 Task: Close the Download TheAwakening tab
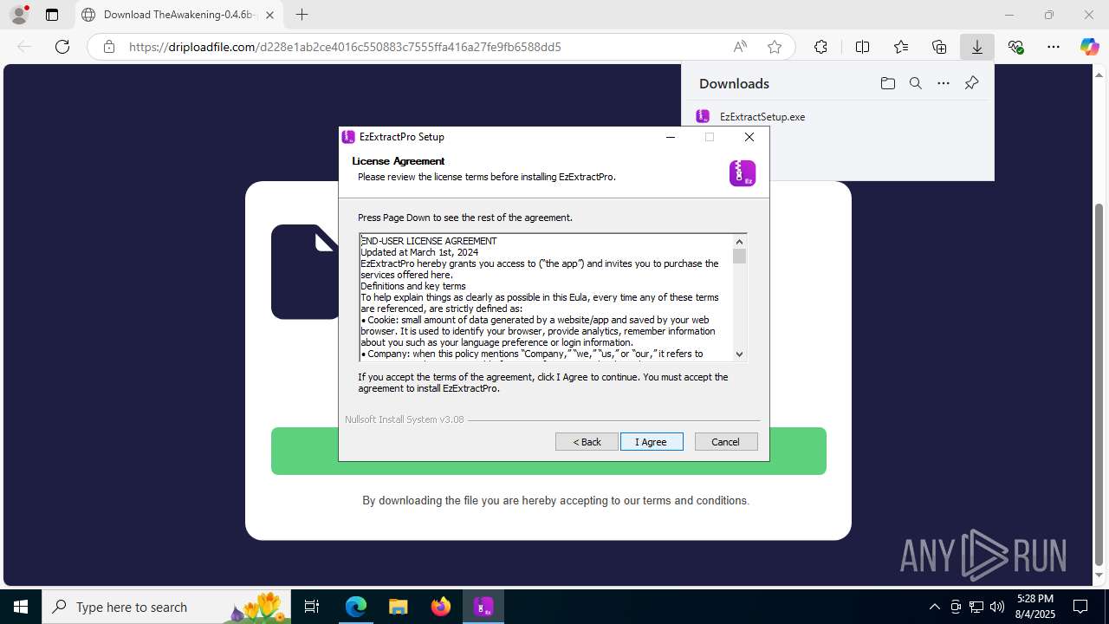coord(269,15)
